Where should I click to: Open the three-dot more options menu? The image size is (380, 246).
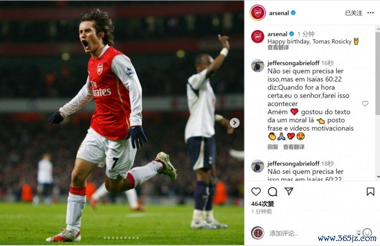coord(372,13)
